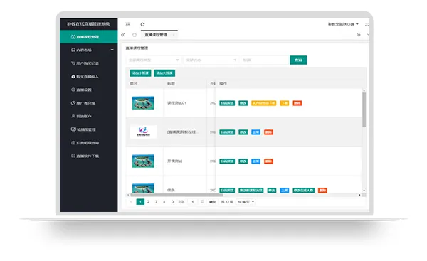
Task: Click the blue 上架 button in the last row
Action: click(x=285, y=191)
